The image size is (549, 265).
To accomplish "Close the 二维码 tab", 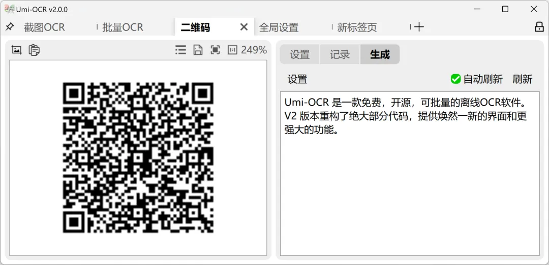I will pos(243,27).
